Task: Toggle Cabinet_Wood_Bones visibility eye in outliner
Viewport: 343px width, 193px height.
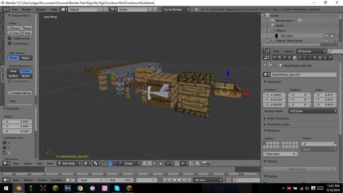Action: point(327,41)
